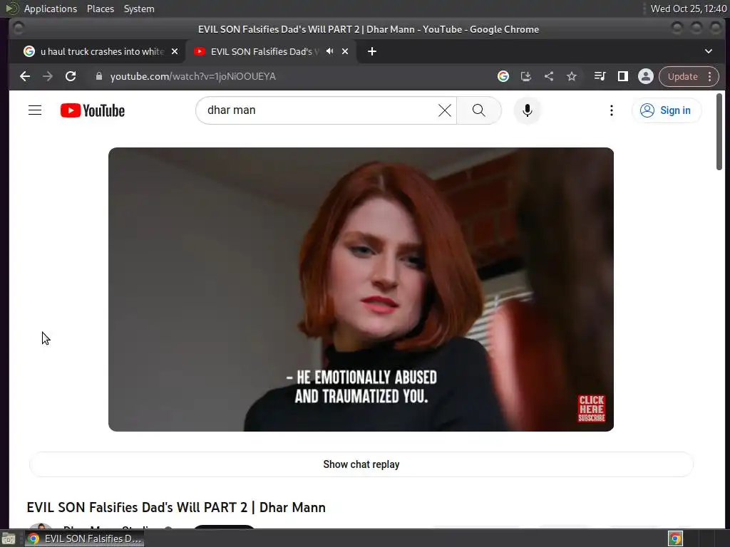Expand the tab search dropdown chevron
The height and width of the screenshot is (547, 730).
coord(708,51)
